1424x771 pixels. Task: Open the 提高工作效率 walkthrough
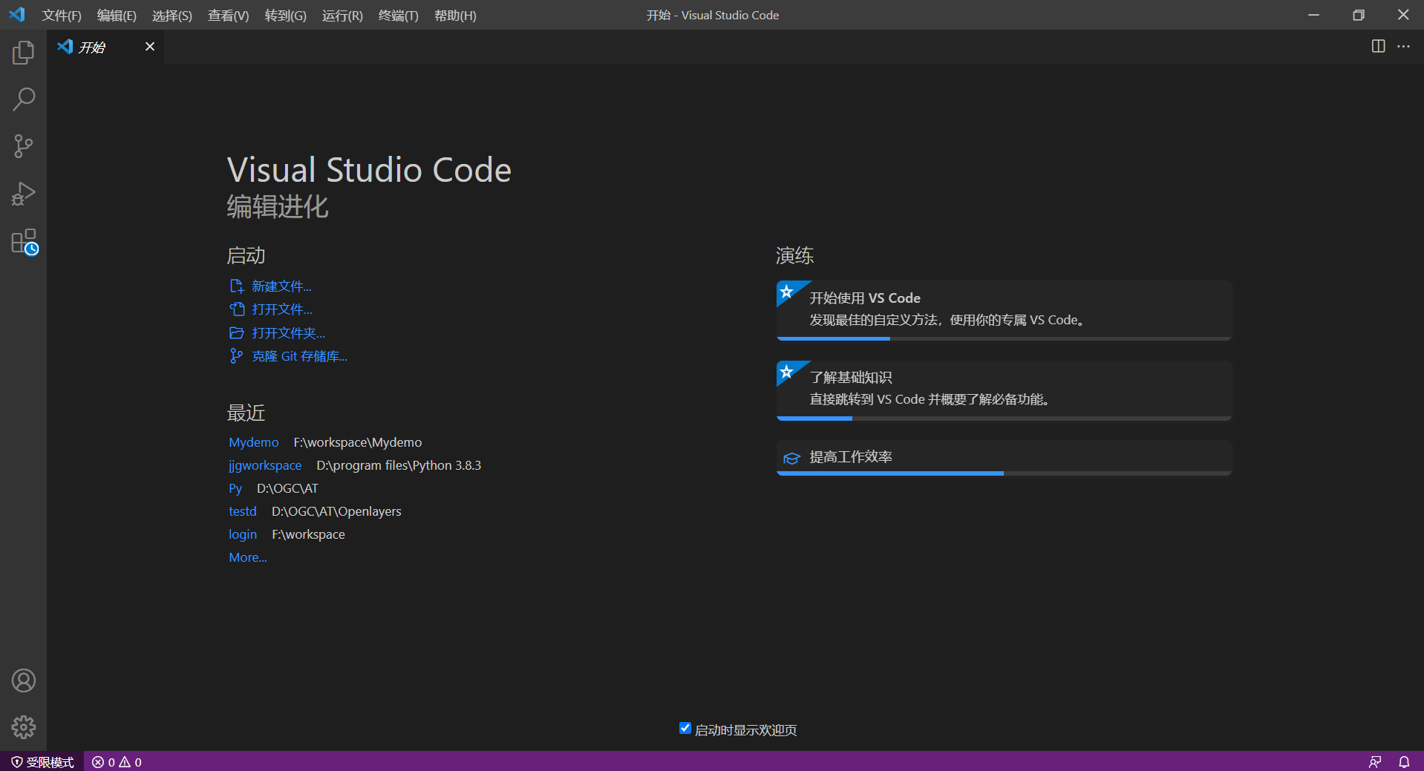1004,458
